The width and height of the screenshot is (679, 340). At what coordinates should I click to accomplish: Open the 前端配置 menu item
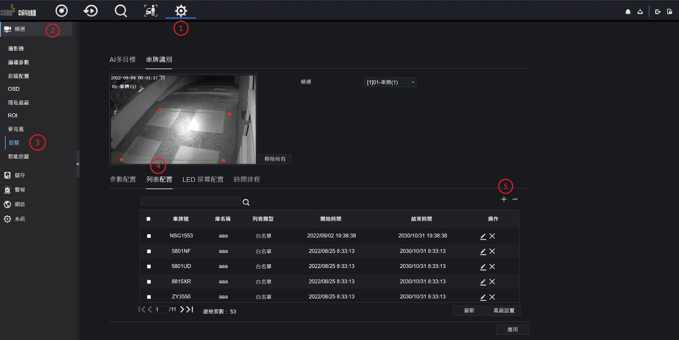(x=18, y=76)
